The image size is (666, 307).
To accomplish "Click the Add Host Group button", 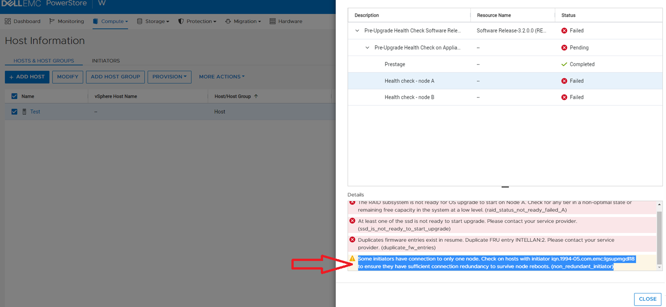I will tap(115, 77).
